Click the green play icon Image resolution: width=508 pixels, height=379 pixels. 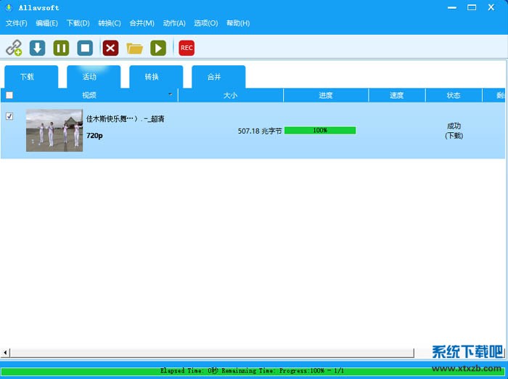point(158,49)
